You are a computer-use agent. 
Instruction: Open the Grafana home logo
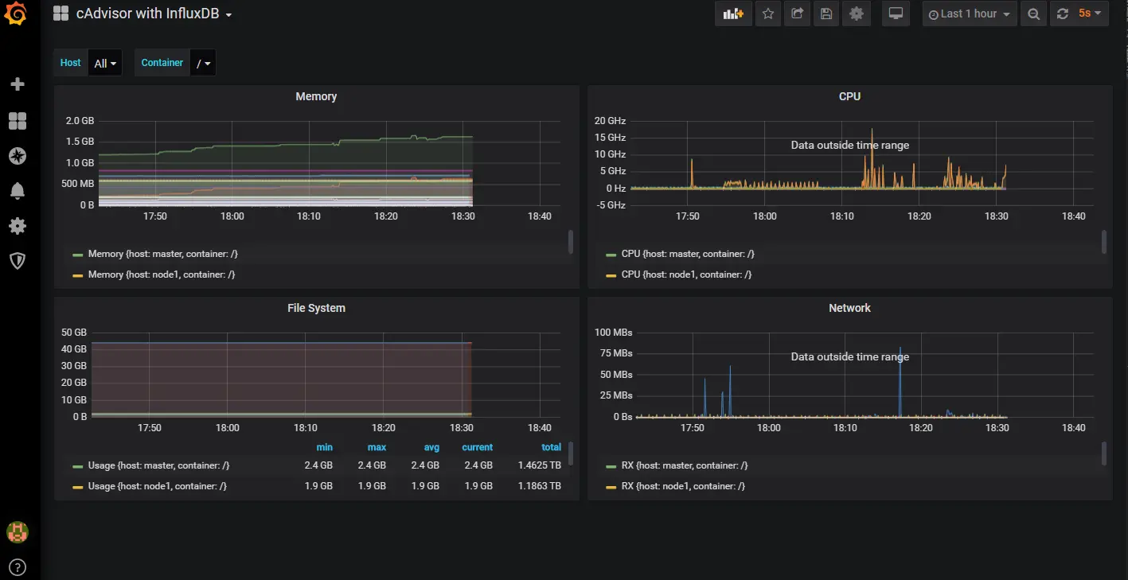(x=17, y=14)
